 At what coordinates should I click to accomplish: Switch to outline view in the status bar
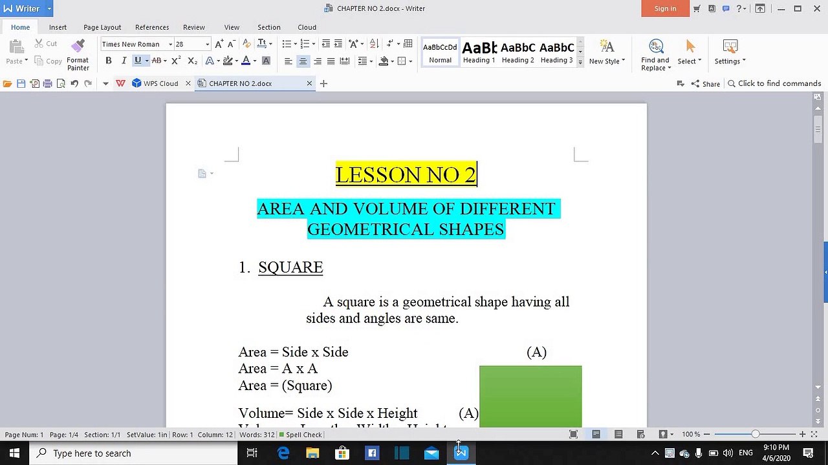(618, 435)
